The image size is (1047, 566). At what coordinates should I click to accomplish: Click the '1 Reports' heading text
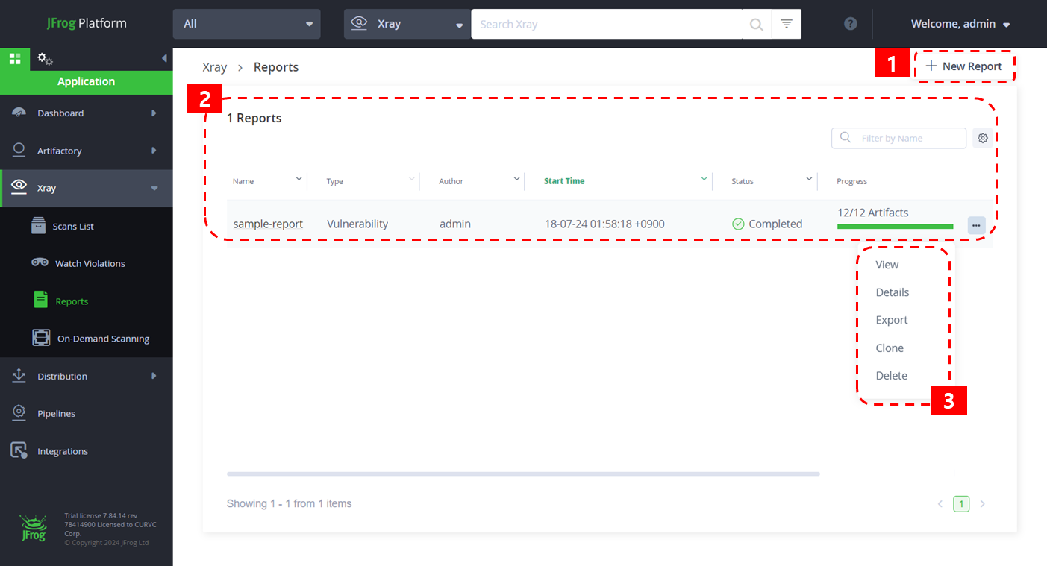[254, 118]
